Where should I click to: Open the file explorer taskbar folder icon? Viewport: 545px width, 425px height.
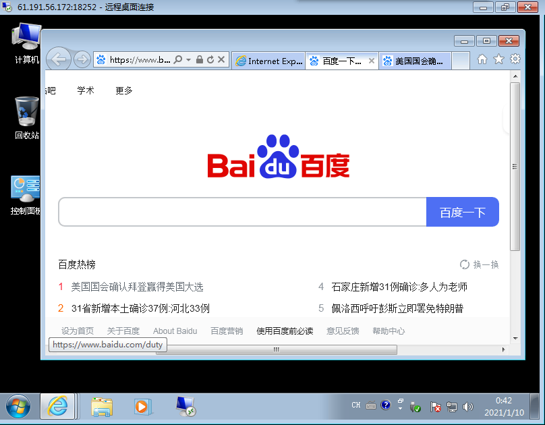(102, 406)
